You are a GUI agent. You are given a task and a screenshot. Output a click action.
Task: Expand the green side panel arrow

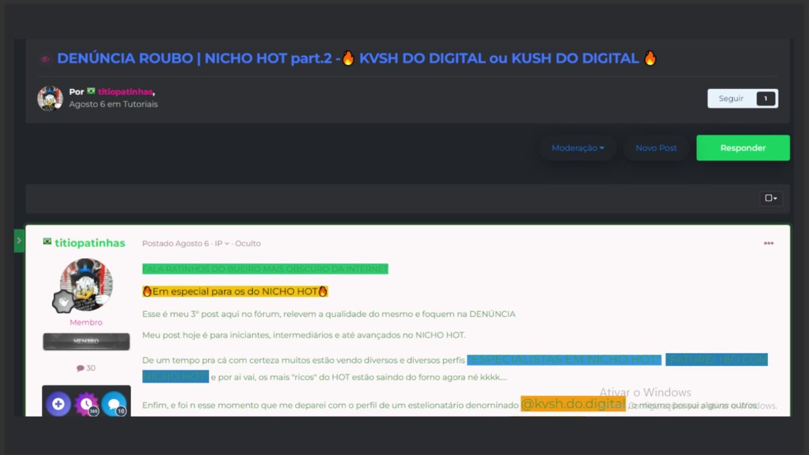[x=20, y=241]
